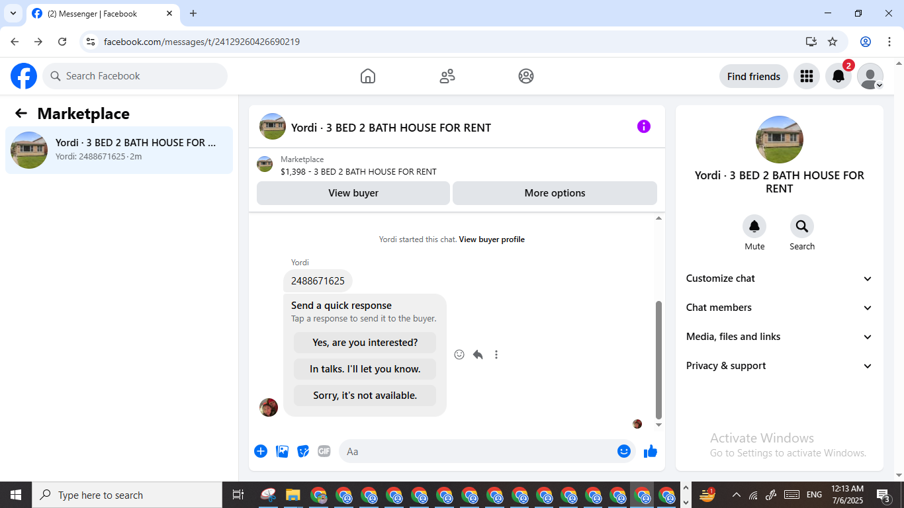The width and height of the screenshot is (904, 508).
Task: Open the message's three-dot more menu
Action: (x=496, y=355)
